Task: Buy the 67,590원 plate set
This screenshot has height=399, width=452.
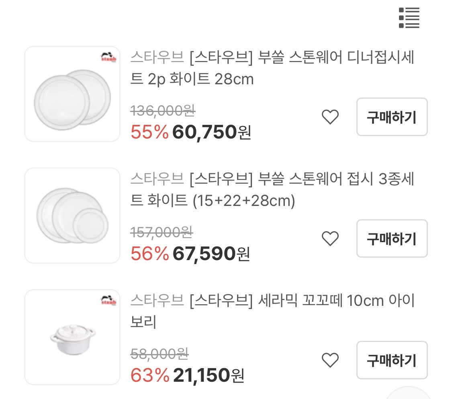Action: tap(392, 238)
